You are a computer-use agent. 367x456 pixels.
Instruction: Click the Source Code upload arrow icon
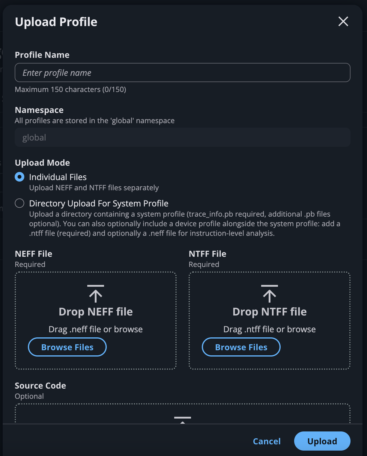183,420
